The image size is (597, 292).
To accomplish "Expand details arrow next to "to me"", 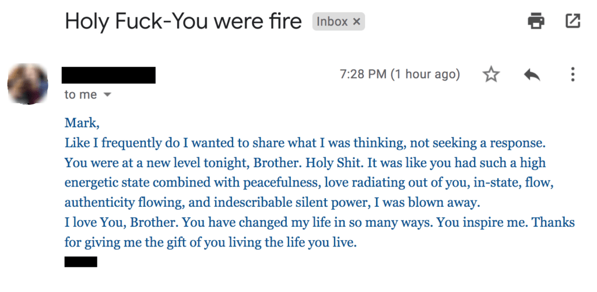I will [x=107, y=94].
